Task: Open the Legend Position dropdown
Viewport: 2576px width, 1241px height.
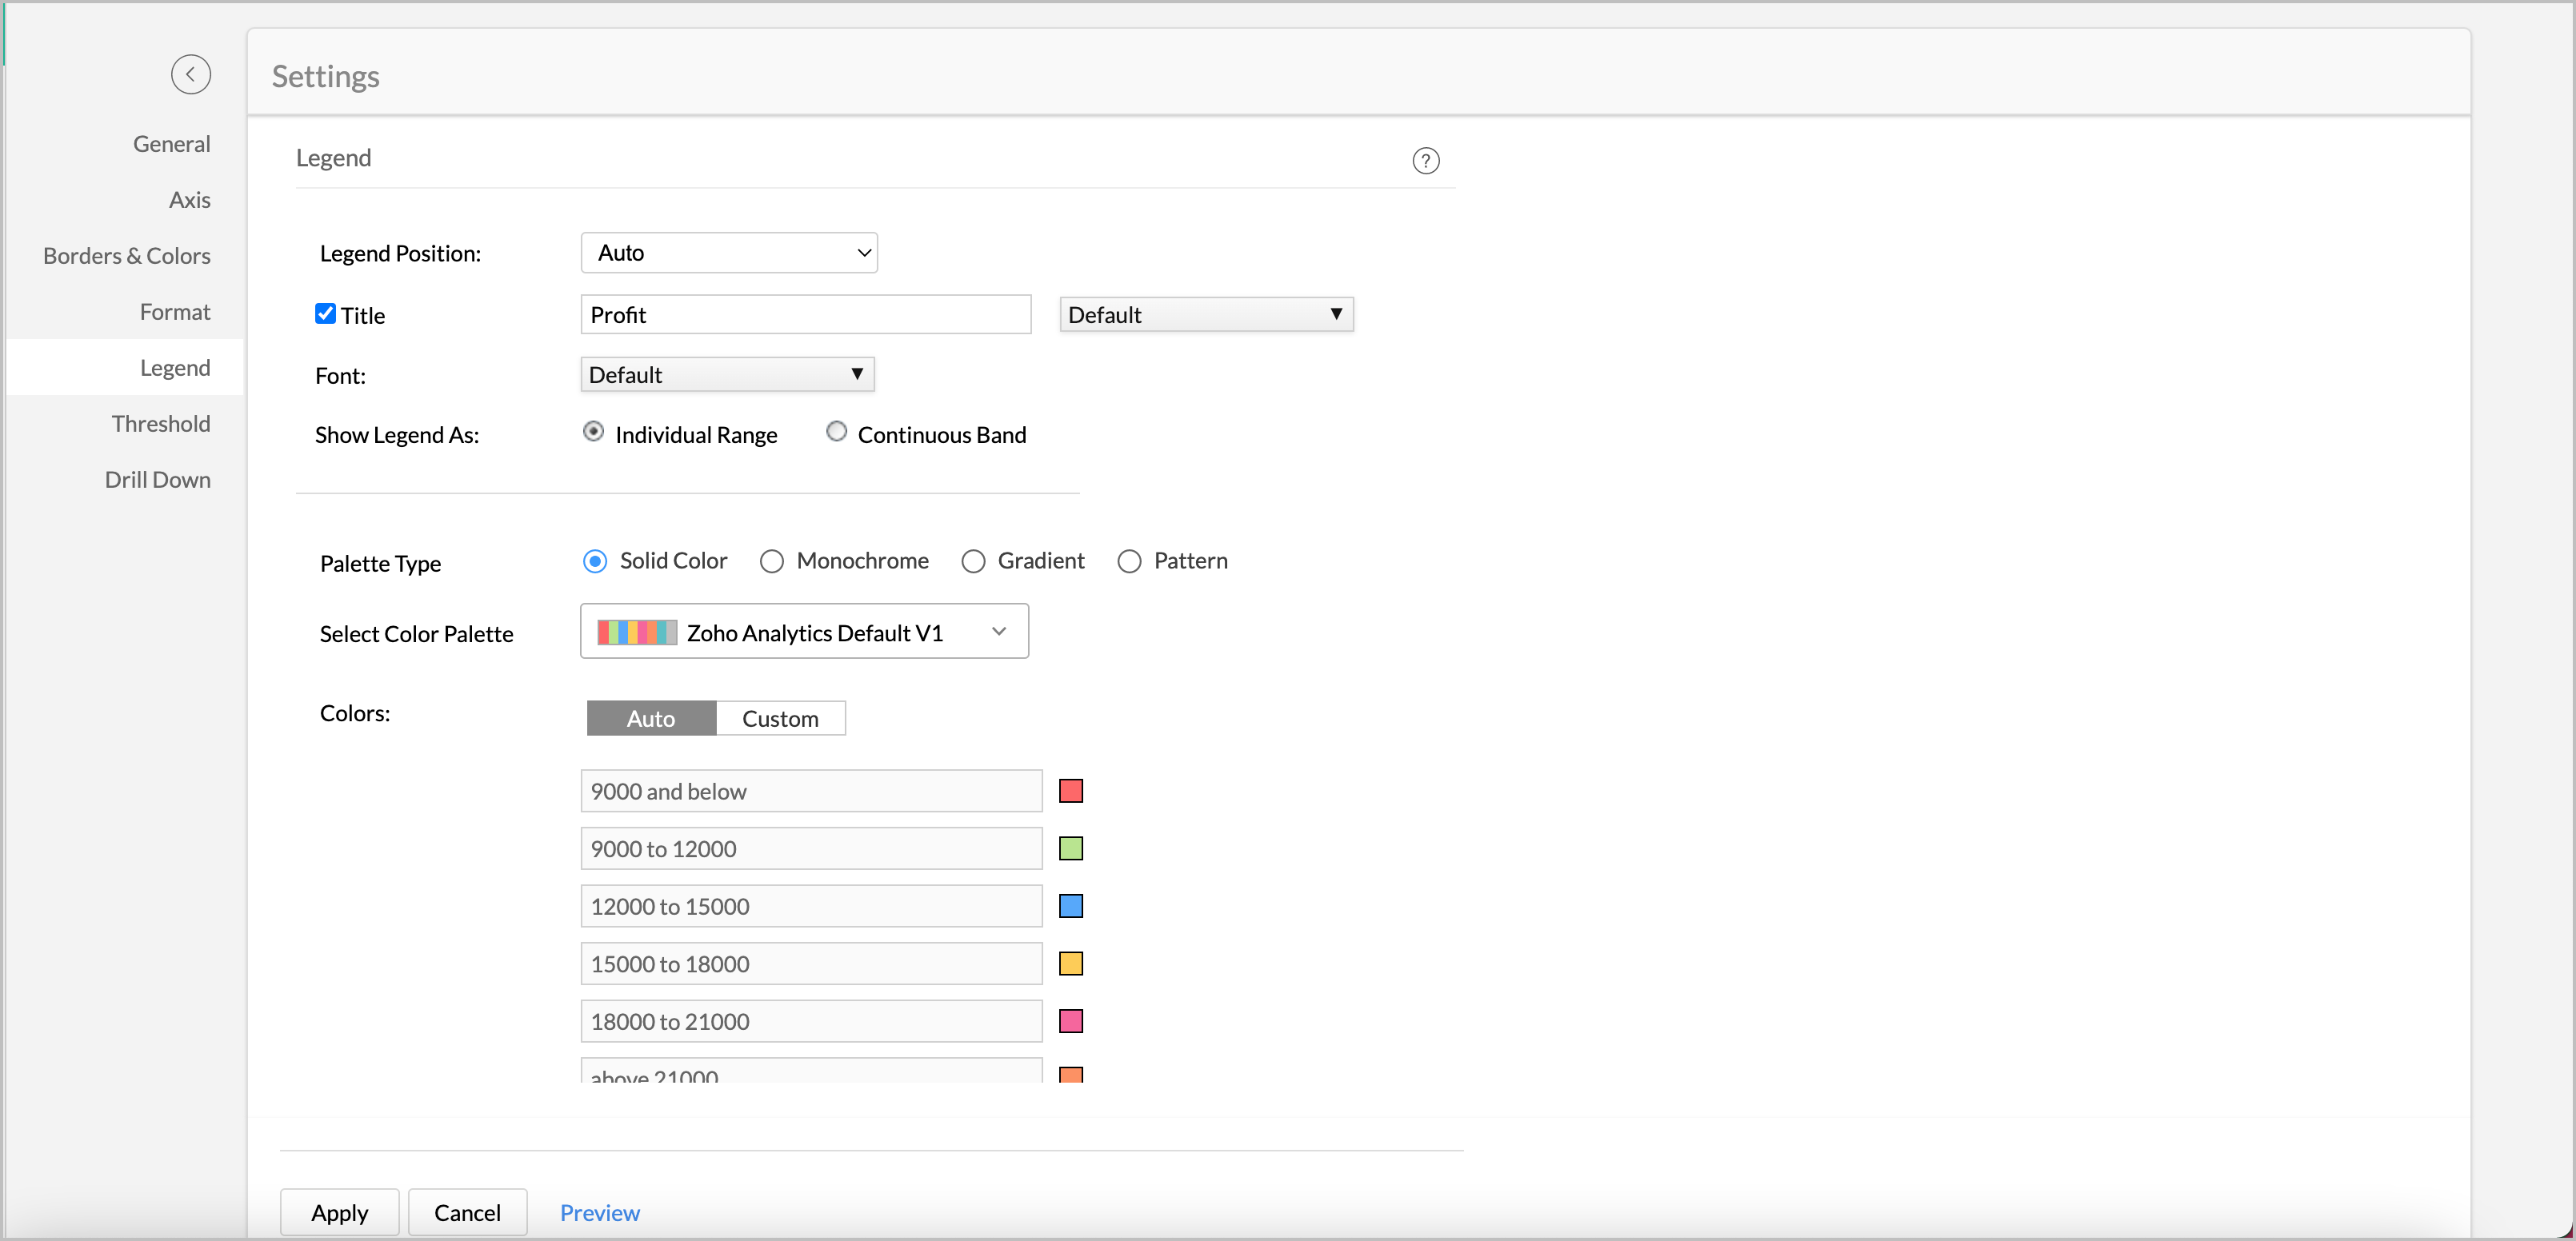Action: pyautogui.click(x=728, y=253)
